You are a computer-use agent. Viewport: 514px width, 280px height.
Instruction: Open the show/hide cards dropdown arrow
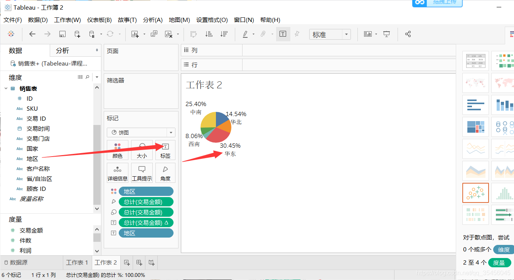tap(376, 34)
